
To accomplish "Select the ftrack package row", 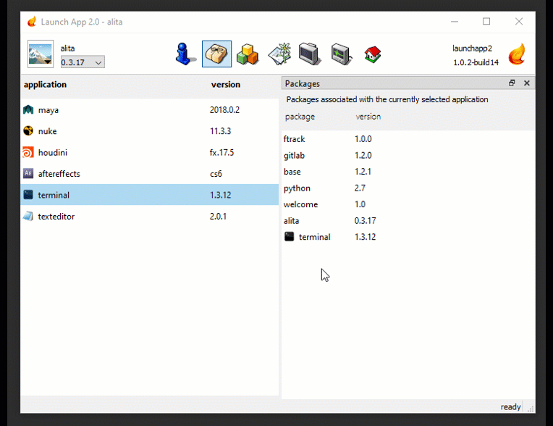I will click(408, 139).
